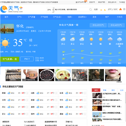Open 美食 in navigation bar
The height and width of the screenshot is (126, 126).
pyautogui.click(x=94, y=17)
